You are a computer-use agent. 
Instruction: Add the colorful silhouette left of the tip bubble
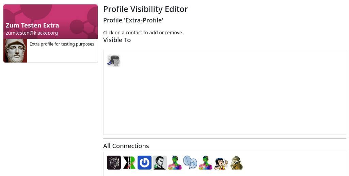[x=175, y=162]
